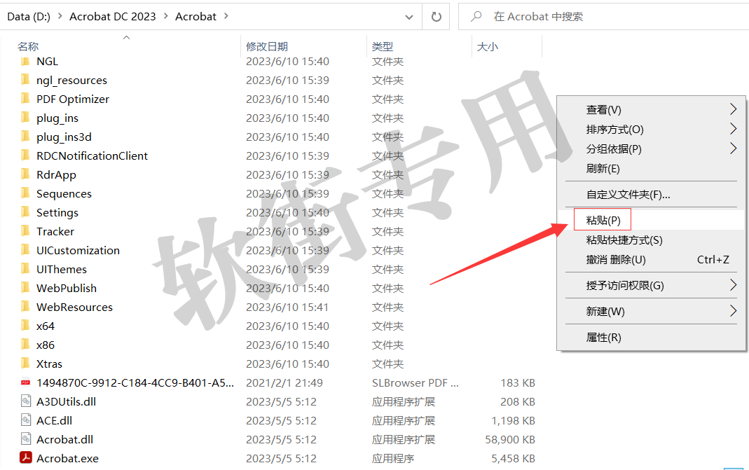
Task: Select the Xtras folder icon
Action: coord(26,364)
